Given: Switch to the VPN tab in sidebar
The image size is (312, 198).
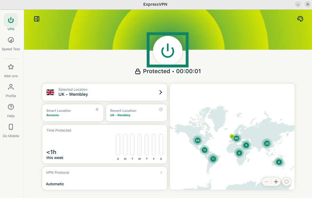Looking at the screenshot, I should click(x=11, y=22).
